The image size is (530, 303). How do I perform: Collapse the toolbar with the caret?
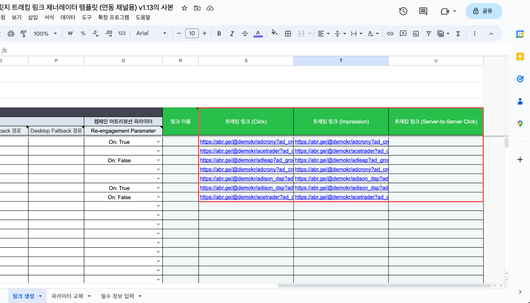491,34
